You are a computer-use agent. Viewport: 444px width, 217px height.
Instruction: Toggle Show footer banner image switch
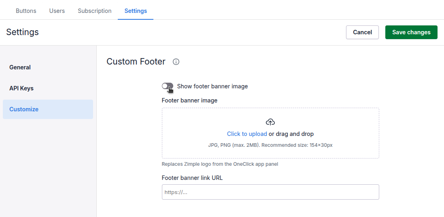point(167,86)
